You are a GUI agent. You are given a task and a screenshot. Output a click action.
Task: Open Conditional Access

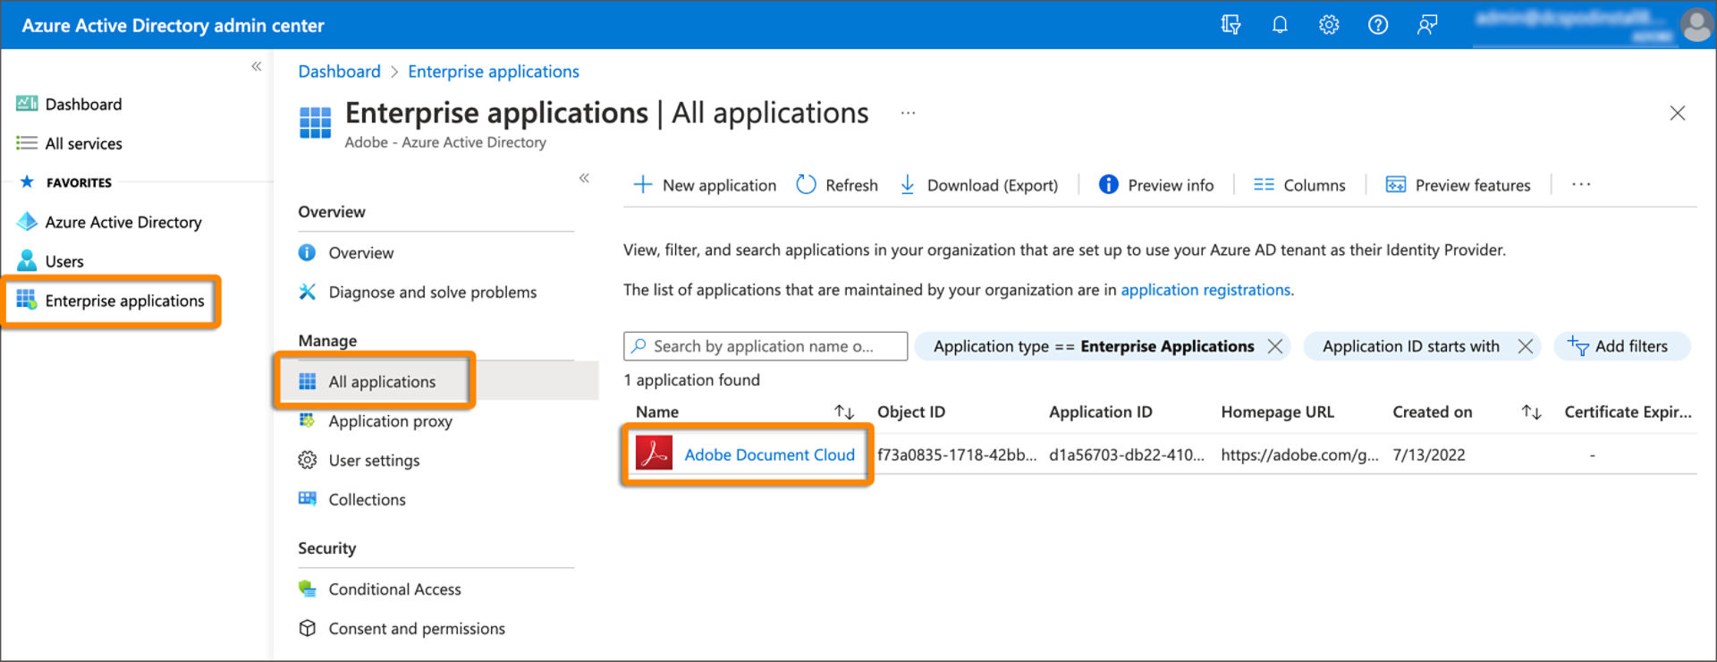pos(394,590)
